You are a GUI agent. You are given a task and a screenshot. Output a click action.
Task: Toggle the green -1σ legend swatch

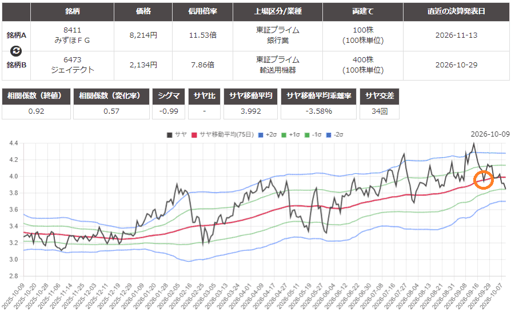coord(307,135)
